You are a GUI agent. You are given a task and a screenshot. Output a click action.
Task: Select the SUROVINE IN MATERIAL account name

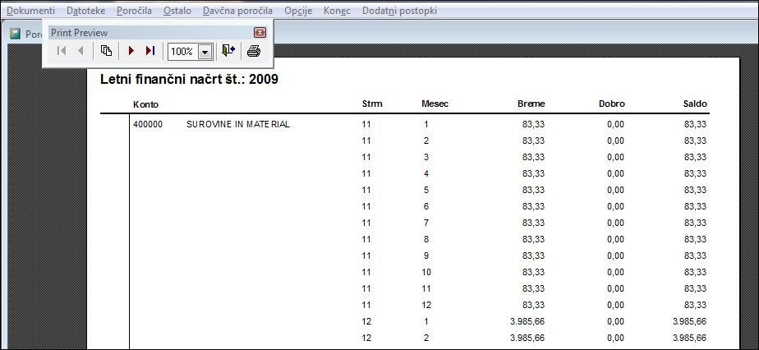click(x=238, y=124)
